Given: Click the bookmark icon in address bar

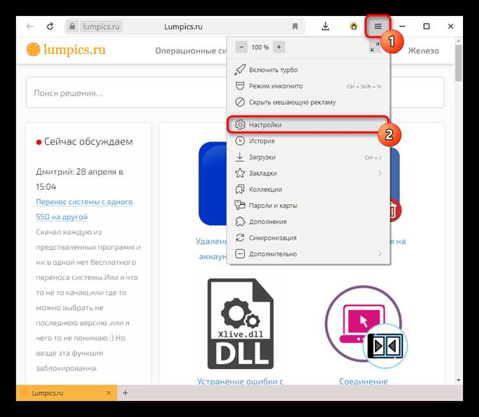Looking at the screenshot, I should (295, 26).
